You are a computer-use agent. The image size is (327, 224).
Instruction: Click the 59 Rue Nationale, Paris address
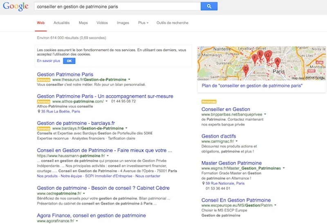point(225,184)
